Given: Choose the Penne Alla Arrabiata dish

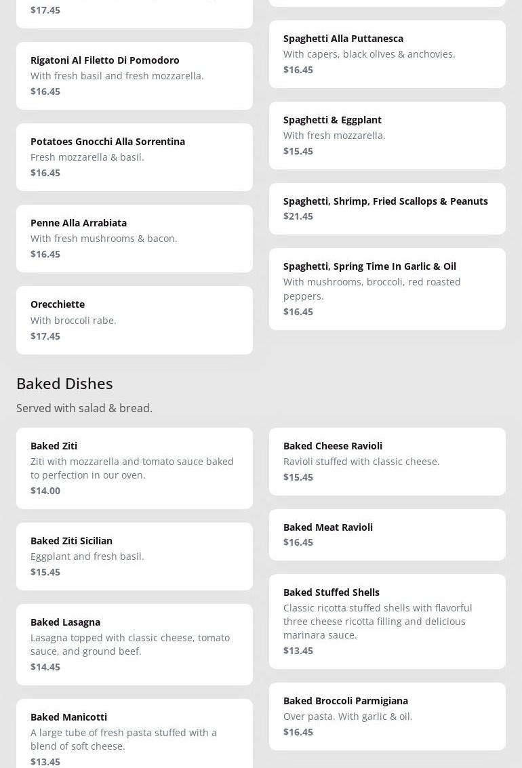Looking at the screenshot, I should (x=134, y=238).
